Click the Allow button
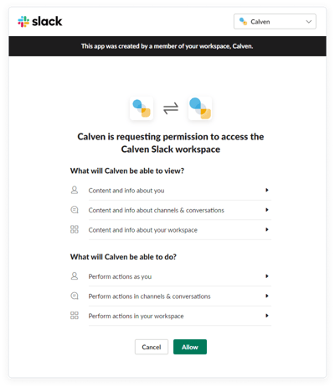 tap(190, 347)
